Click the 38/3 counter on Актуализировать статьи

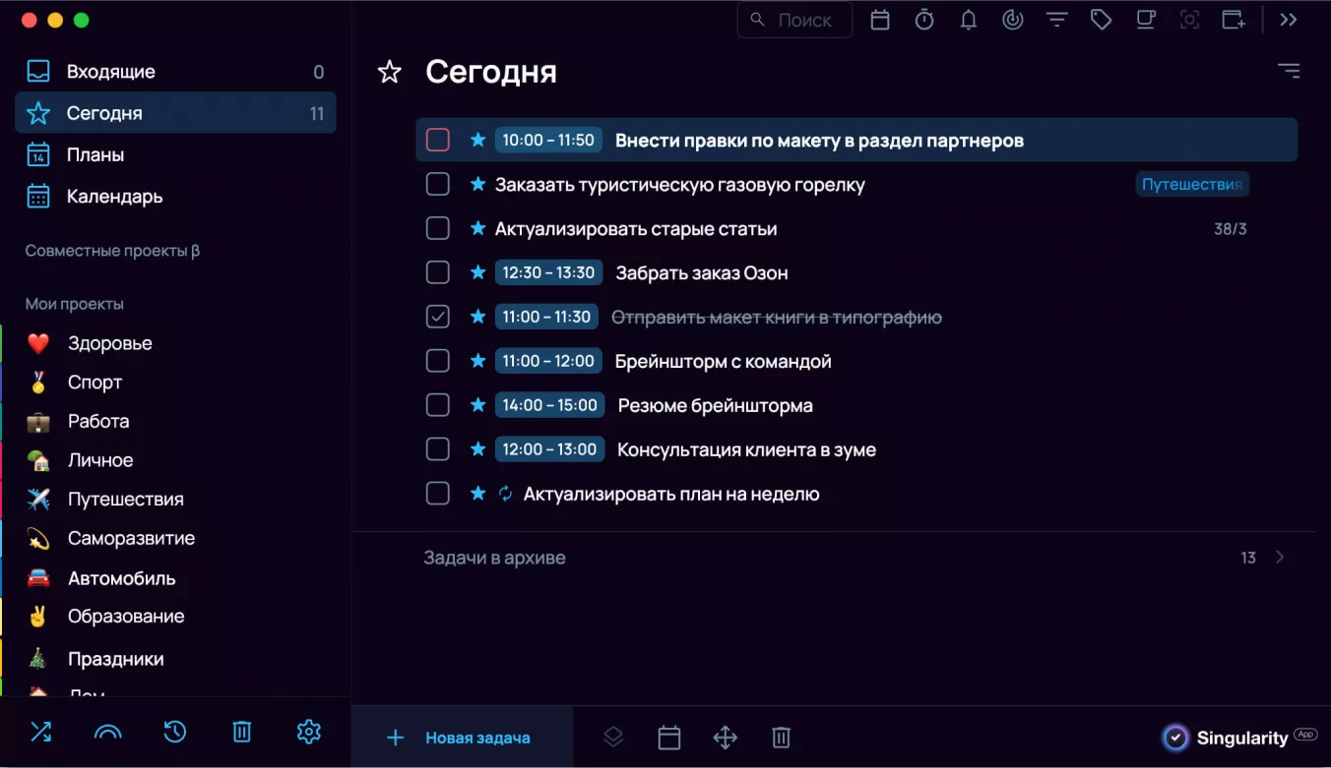[x=1231, y=229]
